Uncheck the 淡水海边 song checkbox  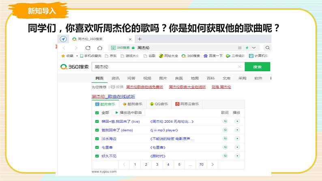click(x=97, y=138)
